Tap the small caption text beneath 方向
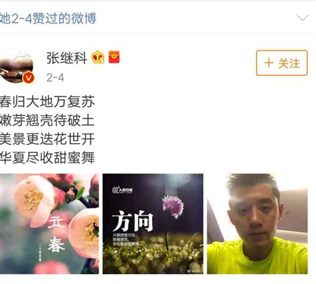Screen dimensions: 316x284 [x=126, y=239]
